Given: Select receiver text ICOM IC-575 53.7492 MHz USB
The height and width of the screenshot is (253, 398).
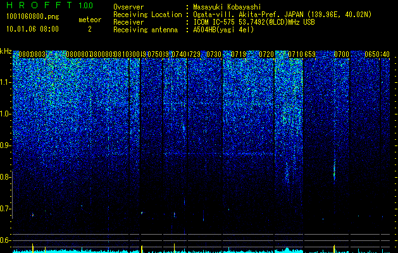Looking at the screenshot, I should [x=254, y=22].
